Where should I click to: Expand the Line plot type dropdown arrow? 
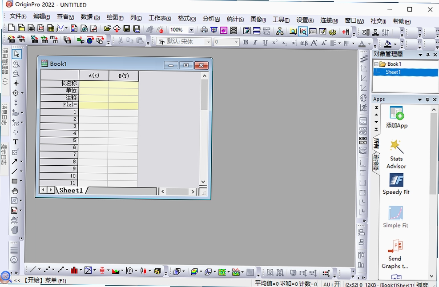tap(39, 270)
